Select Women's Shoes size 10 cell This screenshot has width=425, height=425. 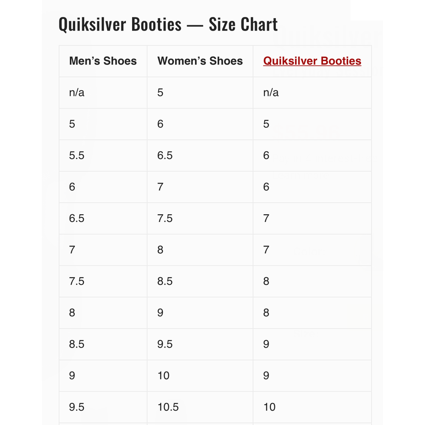point(164,376)
